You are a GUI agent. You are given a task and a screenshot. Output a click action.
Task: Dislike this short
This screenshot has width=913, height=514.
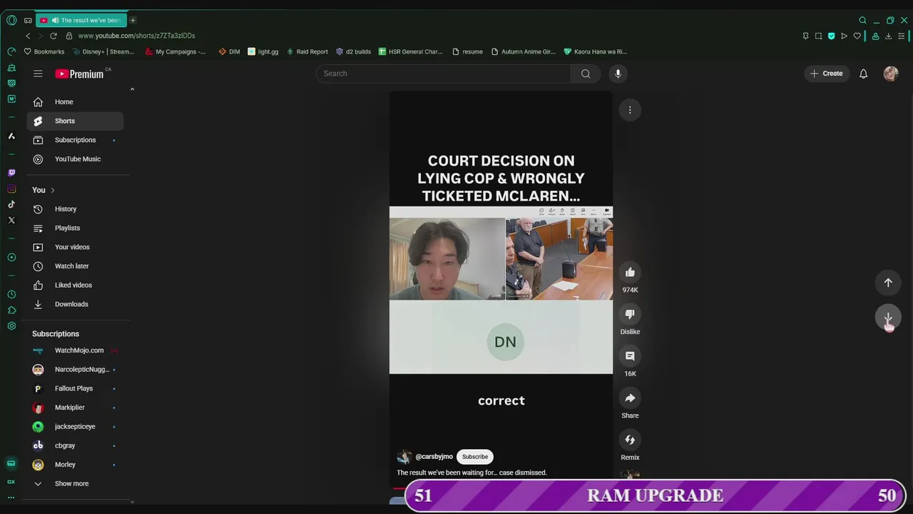click(630, 314)
